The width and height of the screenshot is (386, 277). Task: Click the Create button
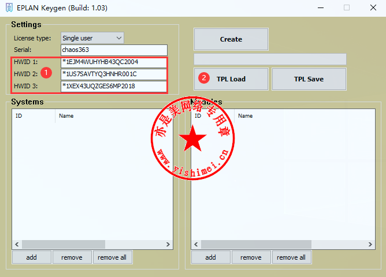point(231,39)
